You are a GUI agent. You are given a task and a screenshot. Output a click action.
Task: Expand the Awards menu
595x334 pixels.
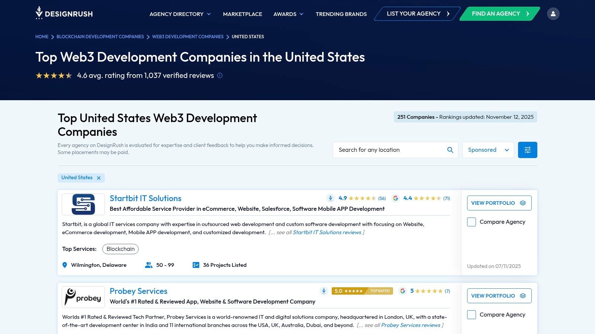[288, 14]
